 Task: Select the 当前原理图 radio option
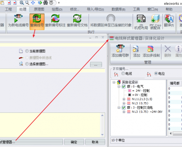[27, 51]
